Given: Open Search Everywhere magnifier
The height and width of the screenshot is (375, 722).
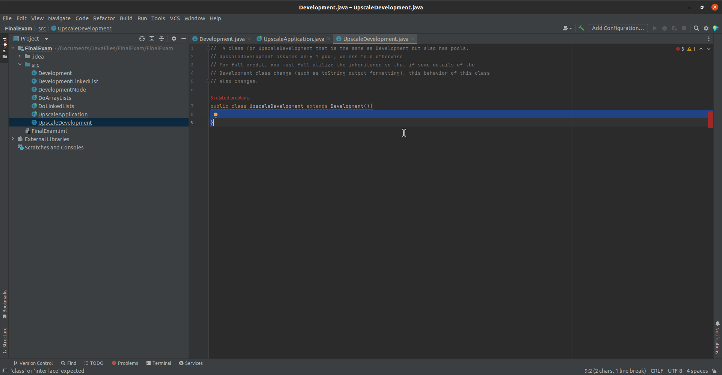Looking at the screenshot, I should pos(696,28).
